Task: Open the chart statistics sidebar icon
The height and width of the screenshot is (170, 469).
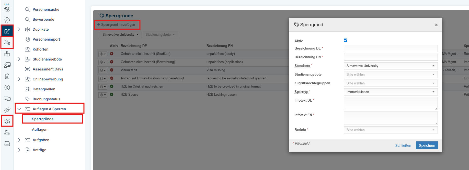Action: tap(7, 121)
